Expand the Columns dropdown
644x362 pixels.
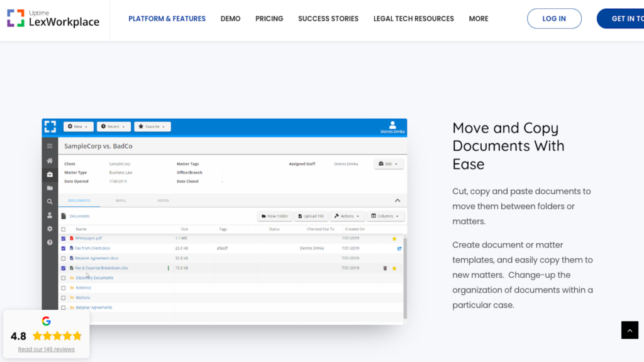pos(386,216)
